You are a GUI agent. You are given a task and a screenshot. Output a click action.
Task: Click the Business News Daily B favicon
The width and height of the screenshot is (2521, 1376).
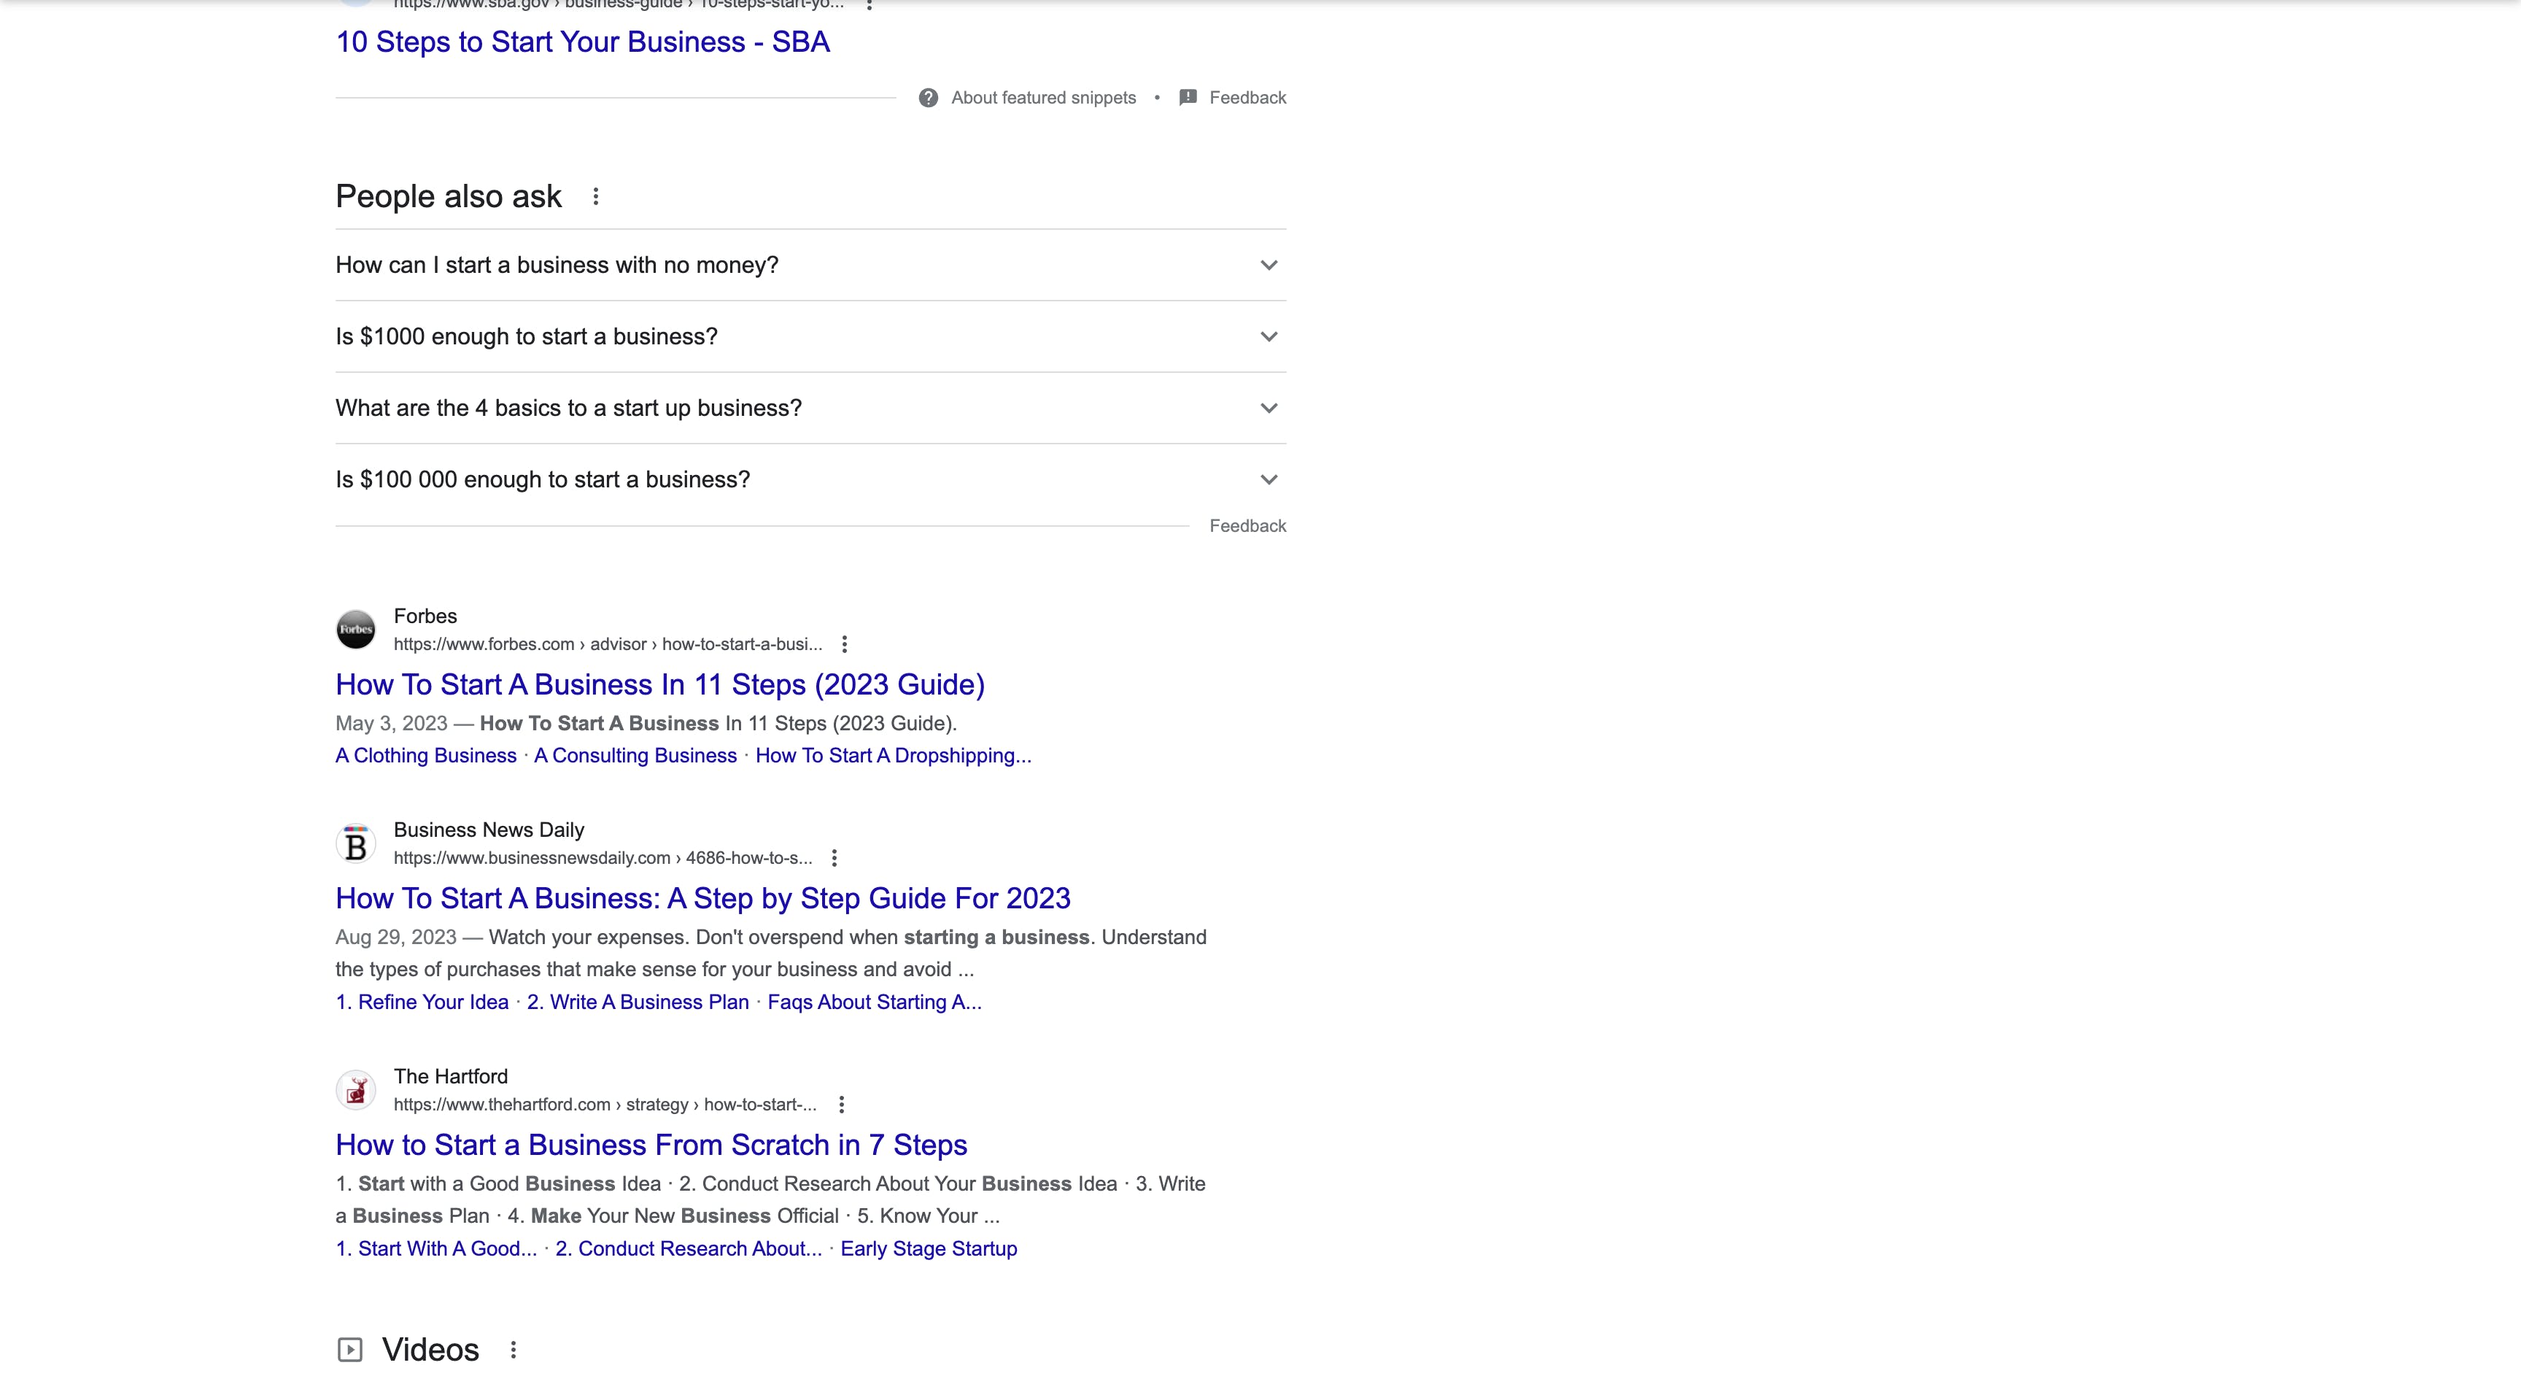click(355, 843)
